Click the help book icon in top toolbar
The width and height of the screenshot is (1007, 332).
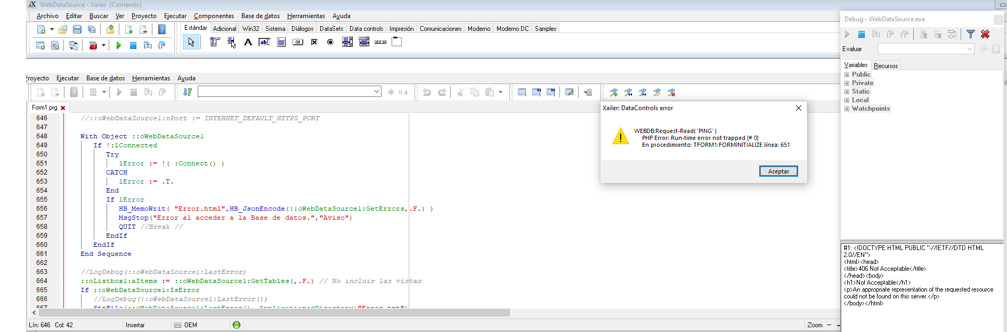coord(162,29)
